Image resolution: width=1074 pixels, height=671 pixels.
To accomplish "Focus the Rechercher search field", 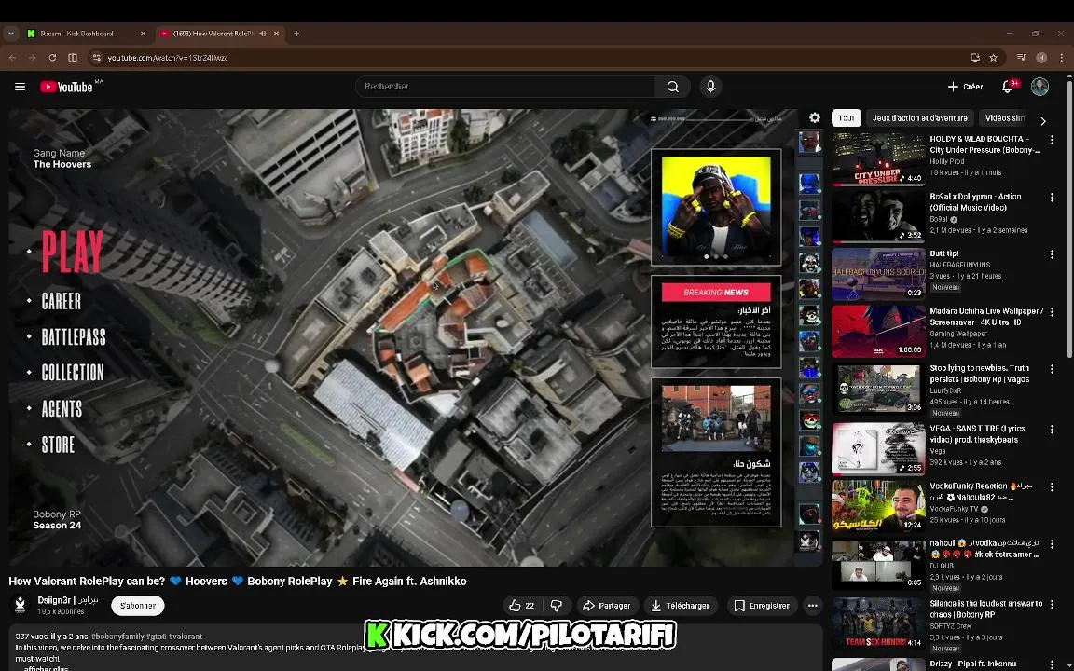I will pyautogui.click(x=504, y=87).
